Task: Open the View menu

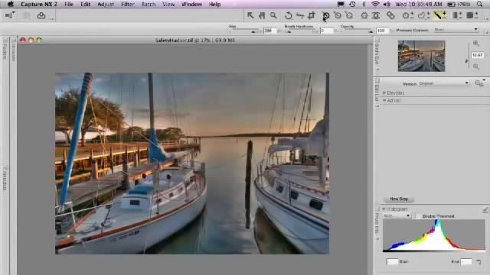Action: [168, 4]
